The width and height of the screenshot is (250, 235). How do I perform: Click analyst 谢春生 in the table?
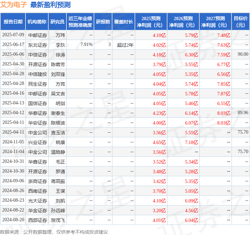[58, 113]
